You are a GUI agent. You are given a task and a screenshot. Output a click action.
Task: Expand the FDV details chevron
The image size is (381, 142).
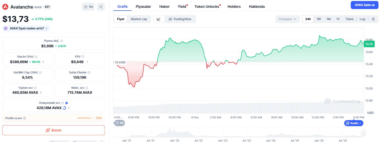coord(87,62)
